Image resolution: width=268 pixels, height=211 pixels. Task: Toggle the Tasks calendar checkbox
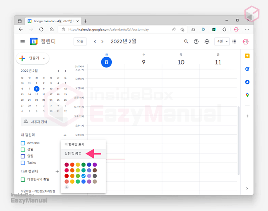[23, 163]
